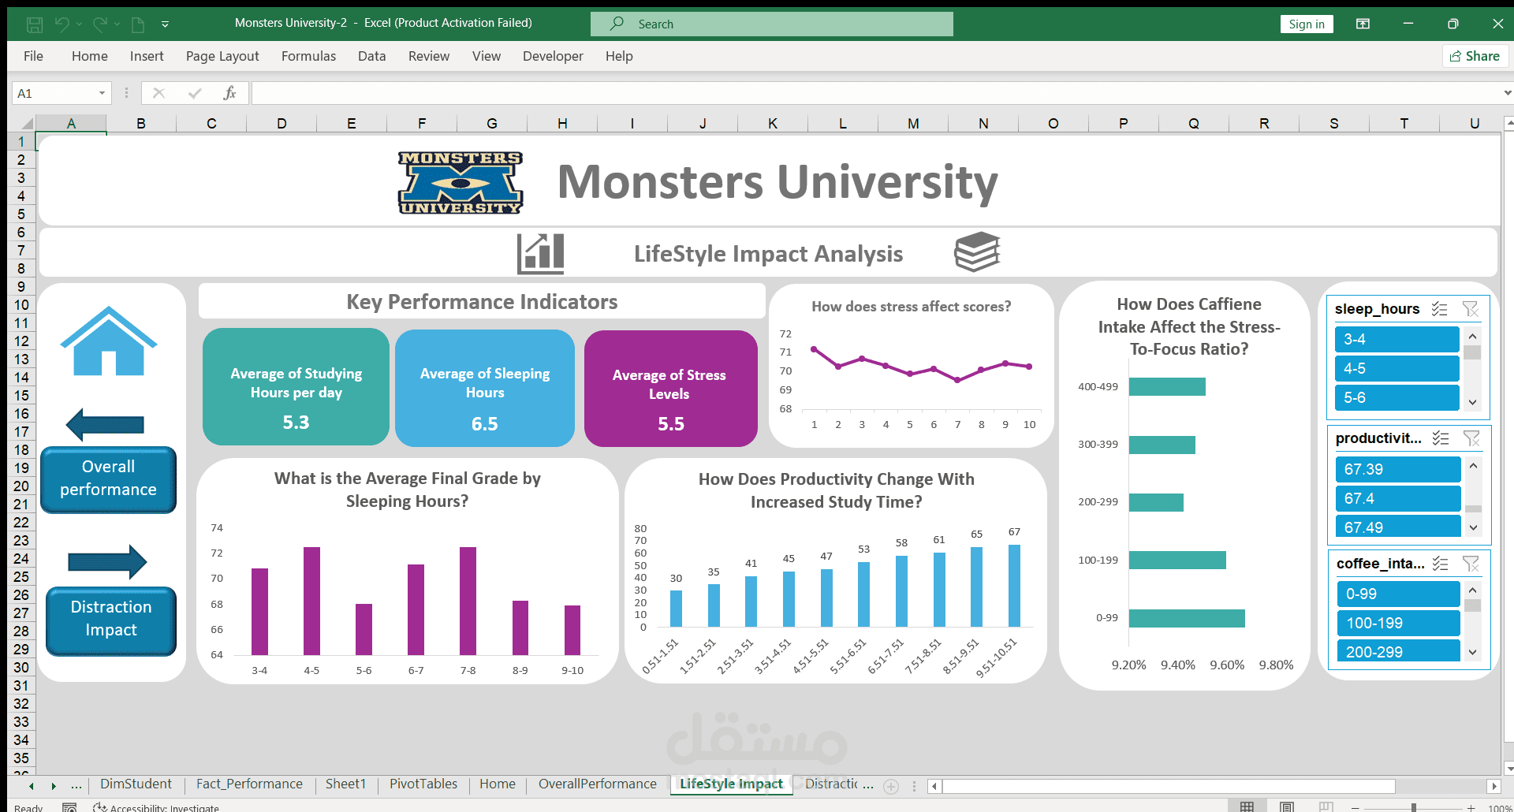Click the Redo arrow icon

coord(99,24)
